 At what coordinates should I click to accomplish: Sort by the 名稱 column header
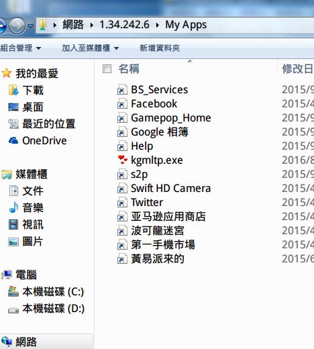tap(129, 69)
